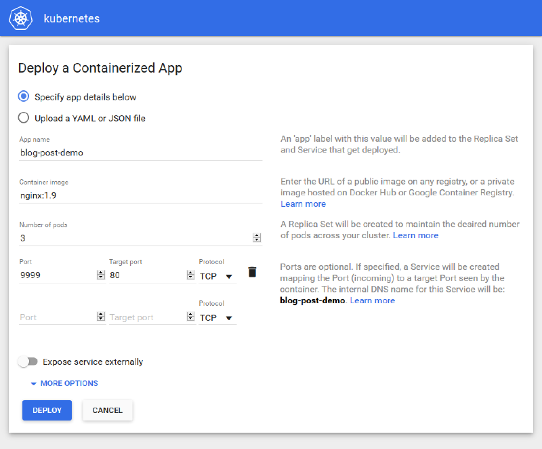
Task: Click 'Learn more' next to Replica Set description
Action: coord(415,235)
